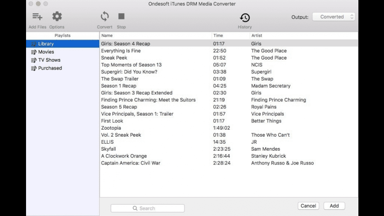Click the time '14:35' cell
This screenshot has height=216, width=384.
[219, 142]
